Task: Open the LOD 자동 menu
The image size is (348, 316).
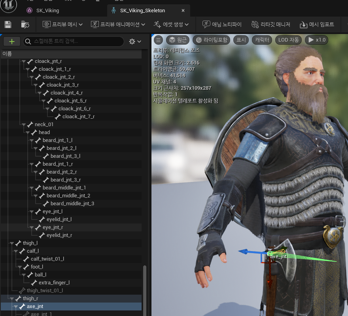Action: (x=289, y=40)
